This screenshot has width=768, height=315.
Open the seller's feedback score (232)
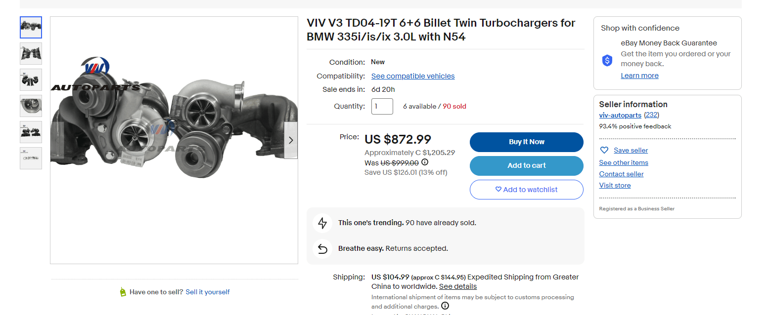[651, 115]
